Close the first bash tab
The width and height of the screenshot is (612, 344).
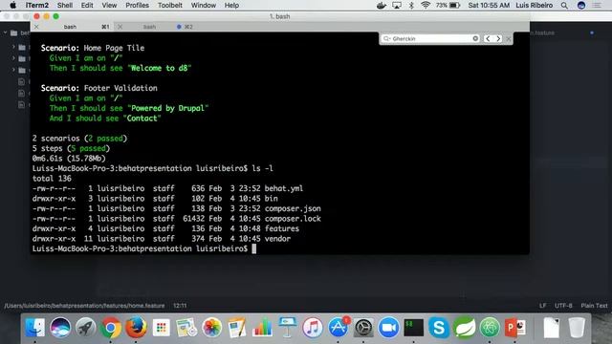(36, 27)
